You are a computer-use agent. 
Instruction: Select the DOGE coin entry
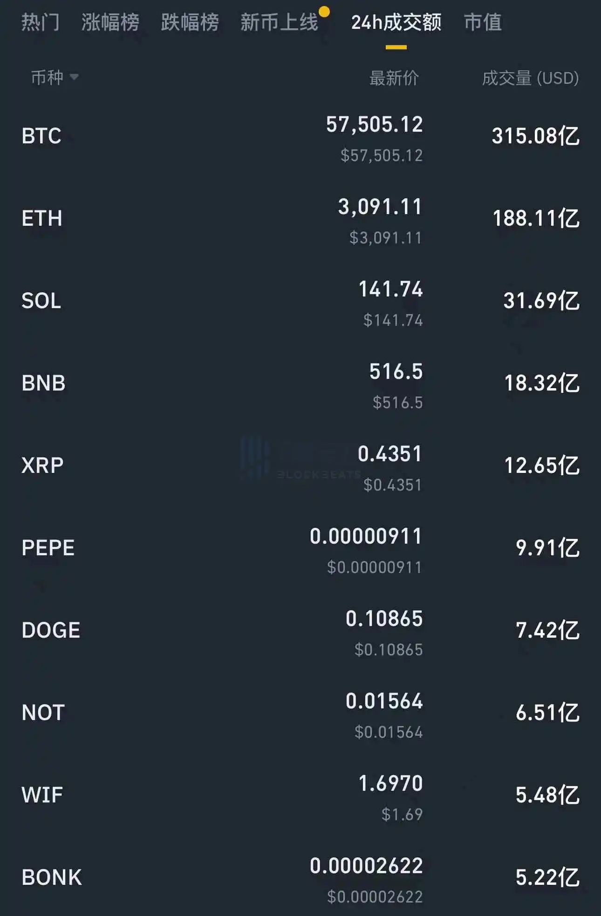tap(51, 630)
